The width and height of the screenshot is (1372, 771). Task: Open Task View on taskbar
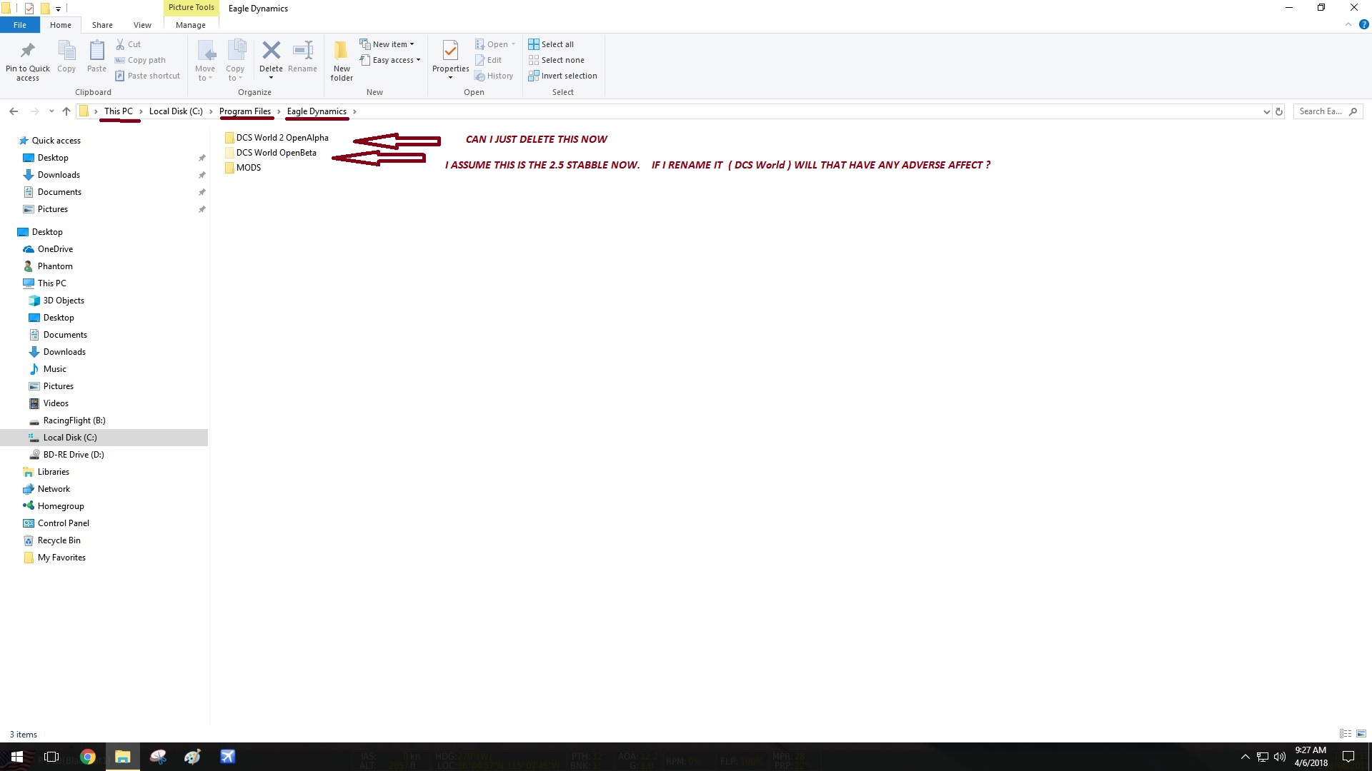coord(51,757)
